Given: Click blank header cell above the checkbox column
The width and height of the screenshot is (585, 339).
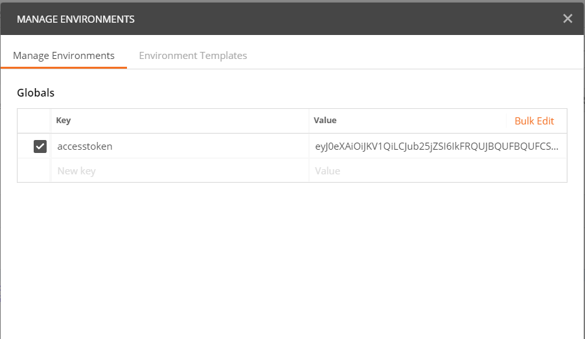Looking at the screenshot, I should coord(34,121).
